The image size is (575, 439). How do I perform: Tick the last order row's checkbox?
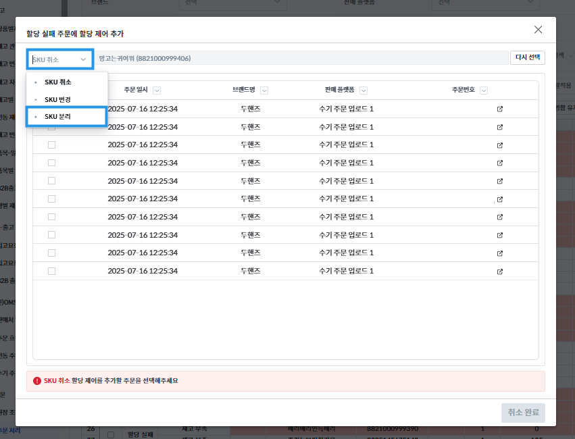pyautogui.click(x=52, y=272)
